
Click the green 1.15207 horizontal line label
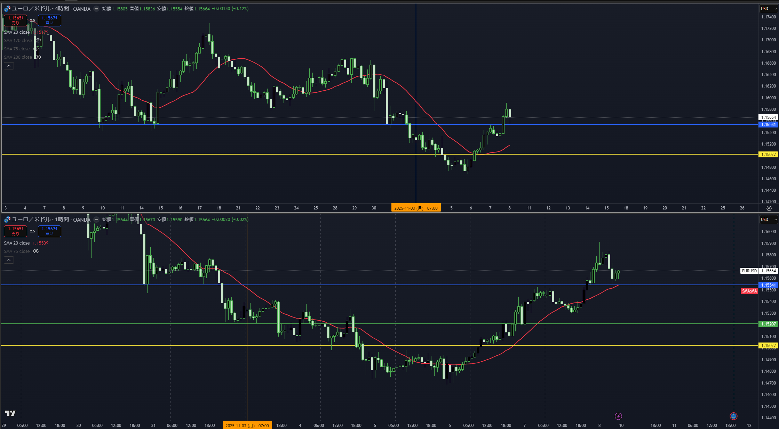pyautogui.click(x=768, y=324)
